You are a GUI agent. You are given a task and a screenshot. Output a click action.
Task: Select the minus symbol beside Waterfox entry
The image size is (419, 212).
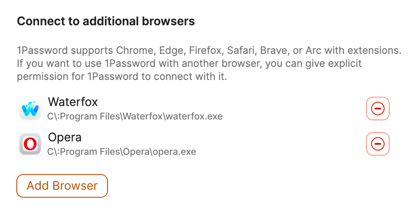coord(378,109)
